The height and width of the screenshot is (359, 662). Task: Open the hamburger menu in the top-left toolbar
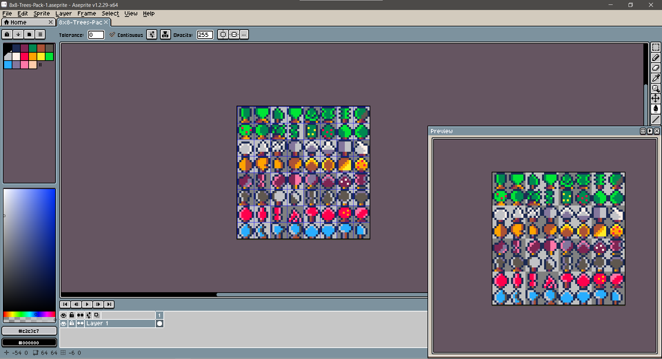point(40,34)
